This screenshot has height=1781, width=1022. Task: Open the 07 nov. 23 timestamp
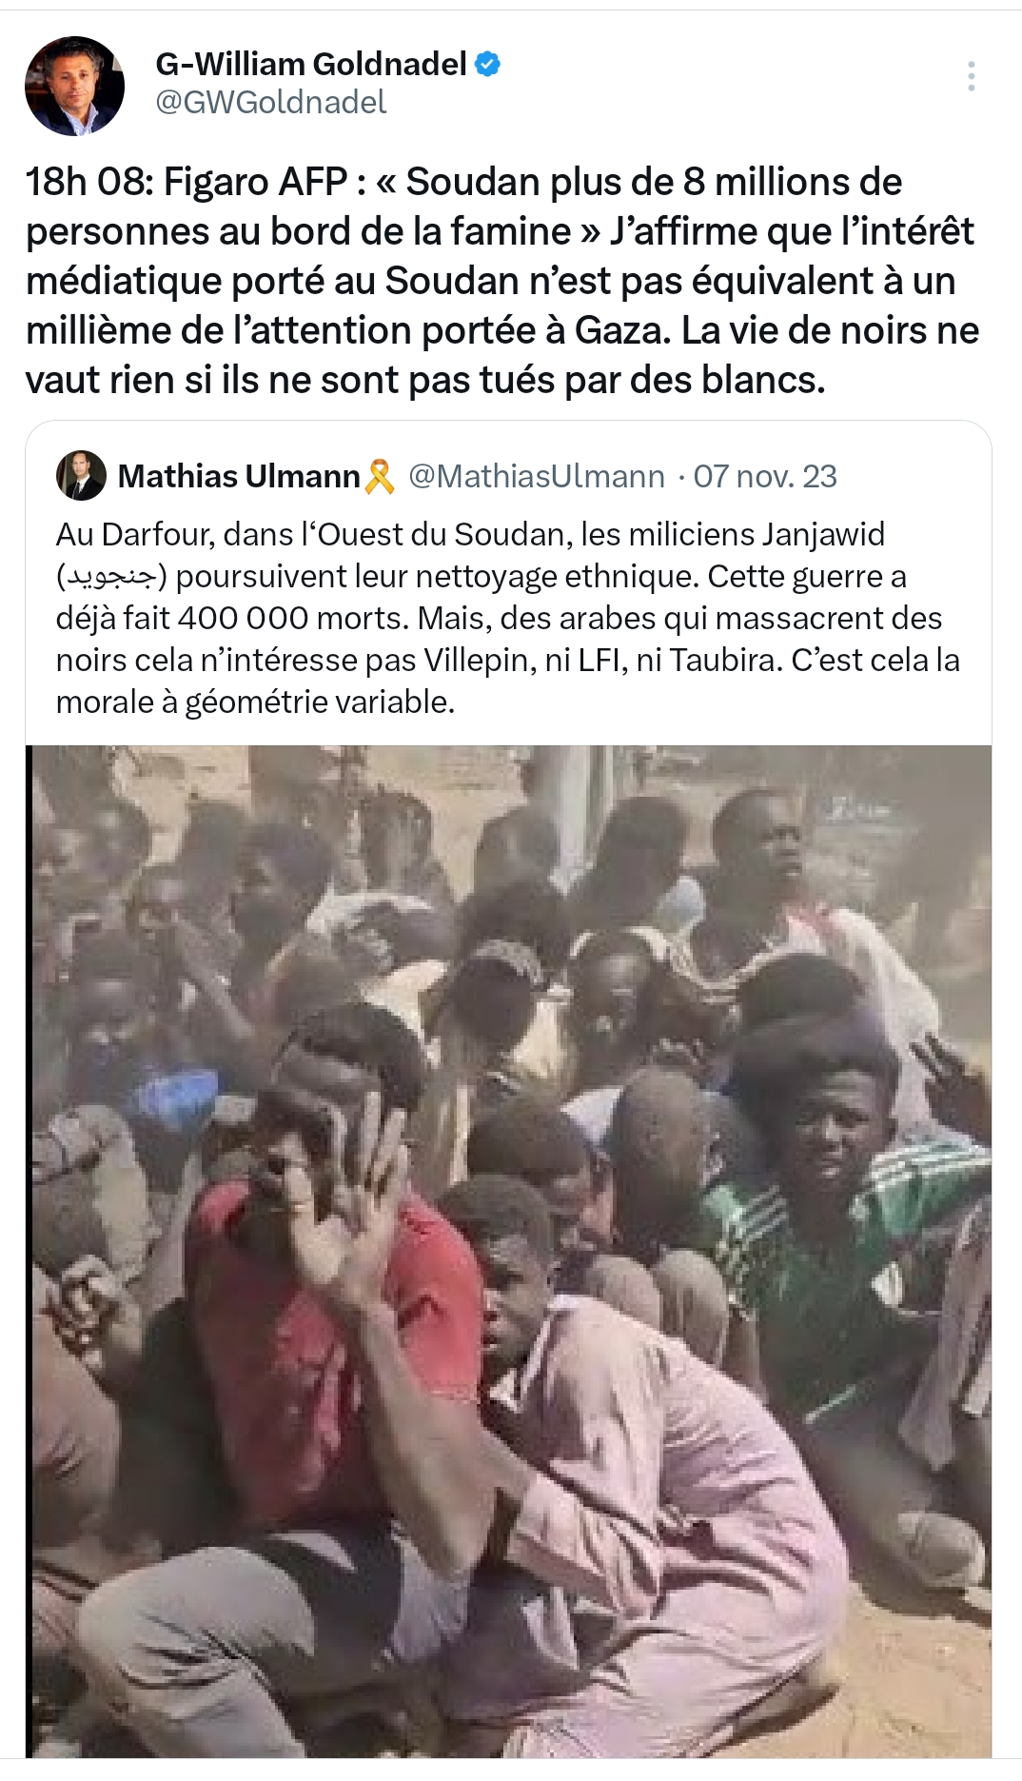[x=765, y=476]
